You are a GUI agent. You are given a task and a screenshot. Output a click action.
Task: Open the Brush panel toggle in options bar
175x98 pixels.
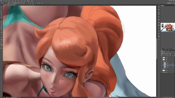tap(8, 3)
